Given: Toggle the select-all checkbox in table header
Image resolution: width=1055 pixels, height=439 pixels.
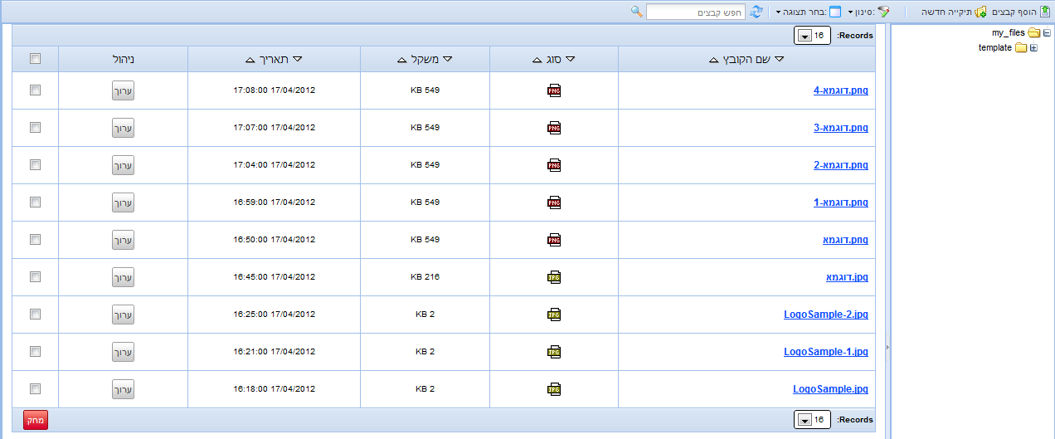Looking at the screenshot, I should 35,59.
